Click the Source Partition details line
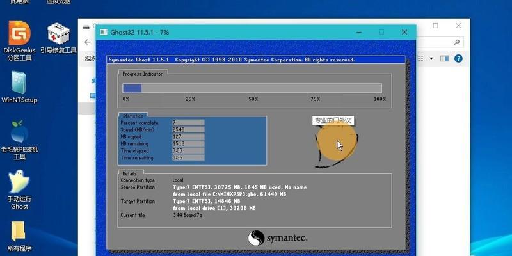 (x=239, y=188)
